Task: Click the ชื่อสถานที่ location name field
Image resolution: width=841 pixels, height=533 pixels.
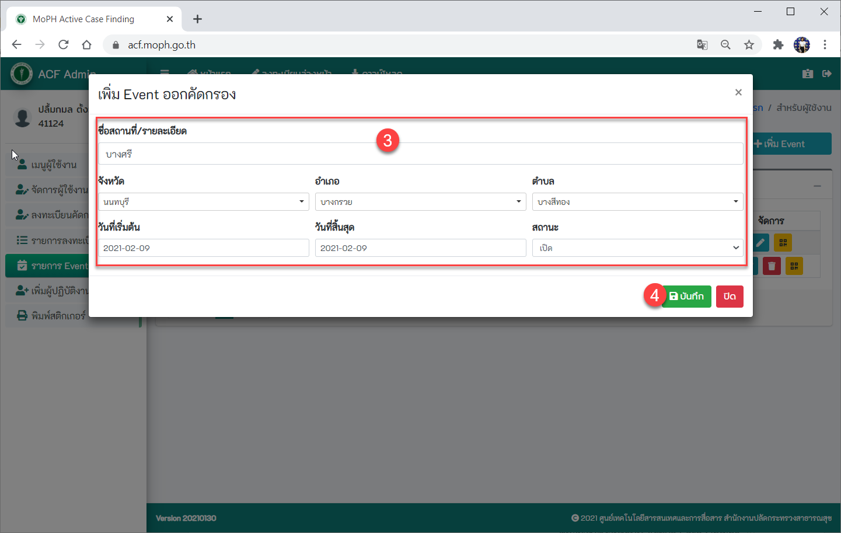Action: point(420,154)
